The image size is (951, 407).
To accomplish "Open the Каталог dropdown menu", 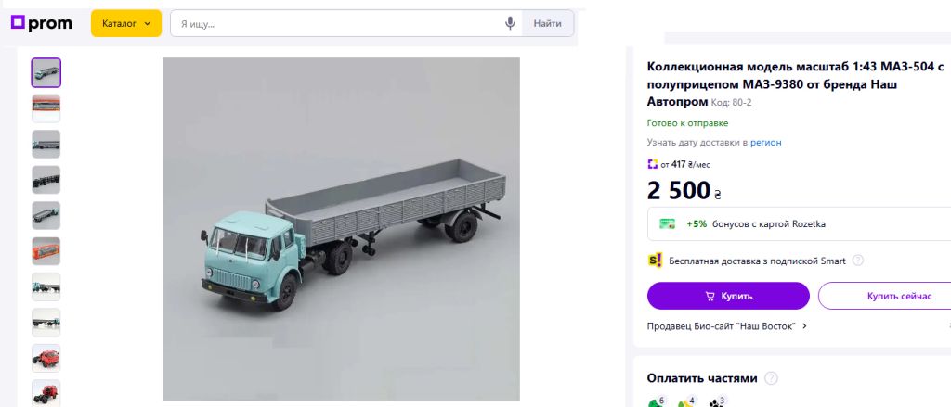I will point(126,23).
